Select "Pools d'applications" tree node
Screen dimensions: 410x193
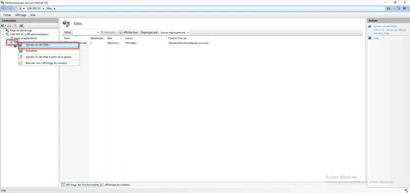[25, 38]
